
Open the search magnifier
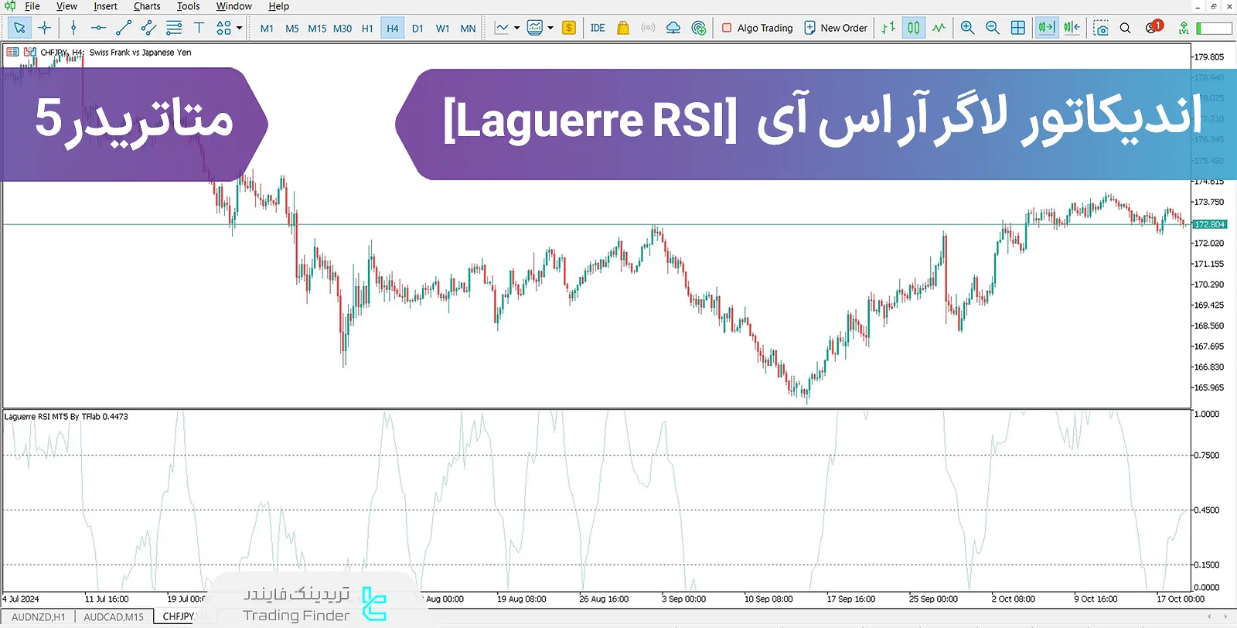pos(1126,28)
